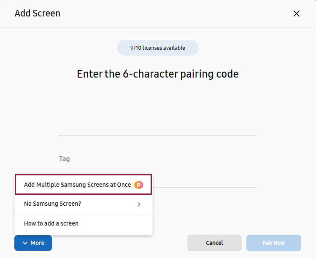The width and height of the screenshot is (316, 258).
Task: Click the Add Screen dialog title
Action: (x=38, y=13)
